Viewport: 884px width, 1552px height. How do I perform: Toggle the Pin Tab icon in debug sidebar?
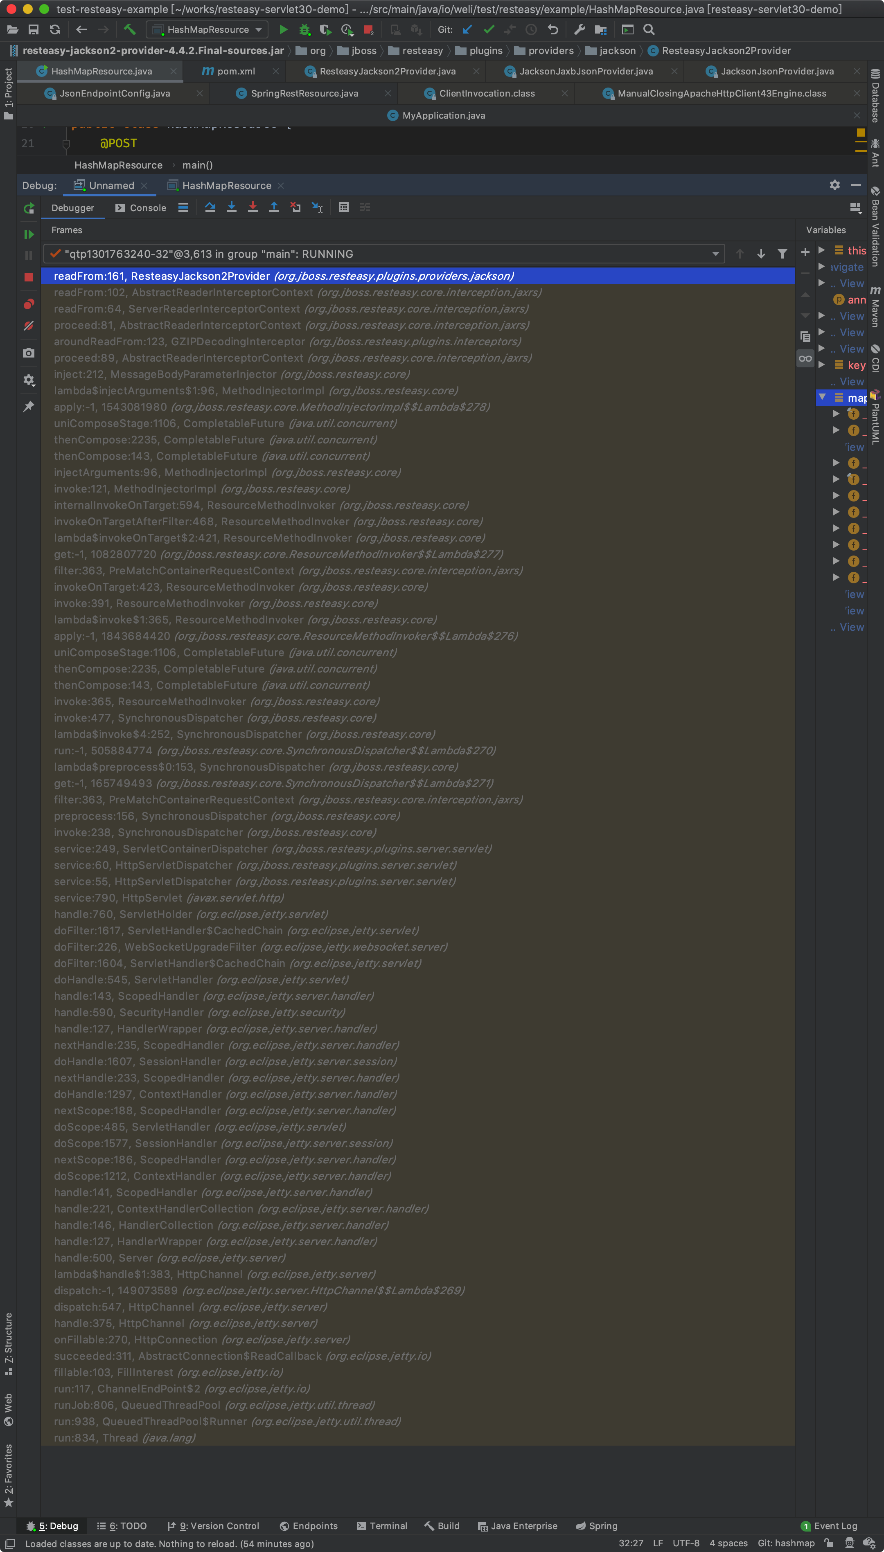pos(29,407)
